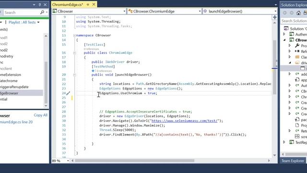Click the Search Solution Explorer field
Screen dimensions: 307x173
tap(294, 21)
